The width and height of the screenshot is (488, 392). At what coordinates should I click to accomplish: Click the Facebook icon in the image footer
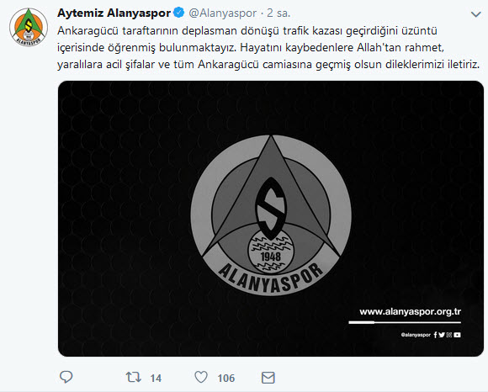tap(435, 335)
